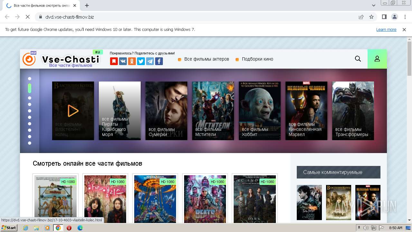Select the last carousel dot
This screenshot has height=232, width=412.
30,143
